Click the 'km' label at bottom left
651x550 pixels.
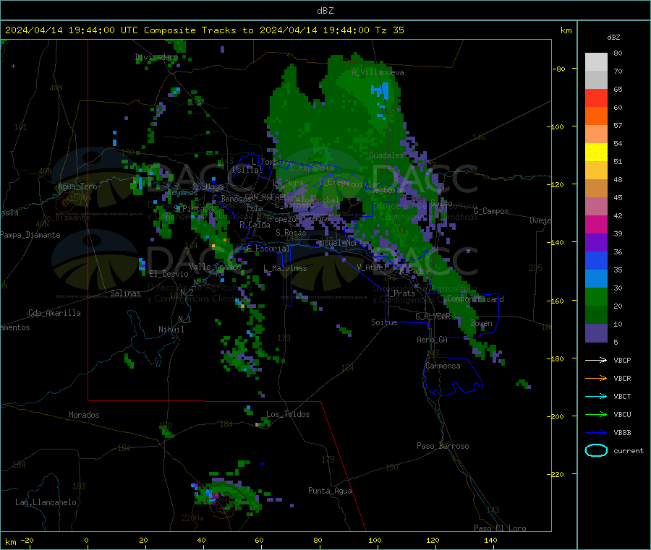tap(10, 542)
